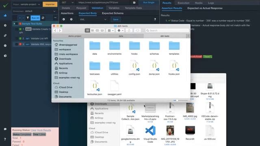
Task: Click the question mark beside Save button
Action: [155, 19]
